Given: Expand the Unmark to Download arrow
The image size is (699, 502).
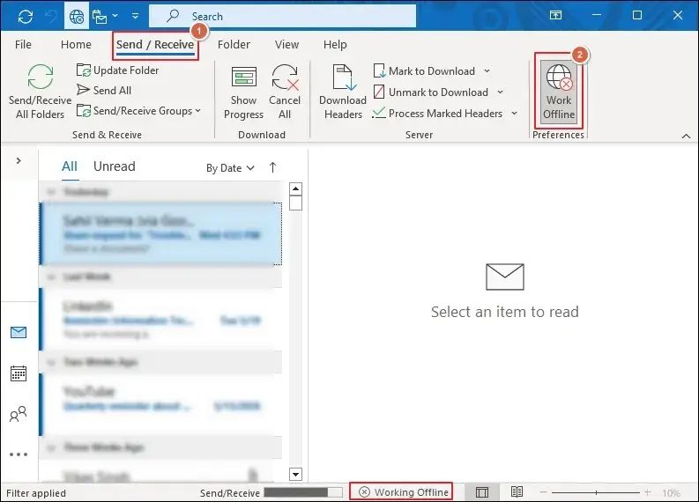Looking at the screenshot, I should click(500, 92).
